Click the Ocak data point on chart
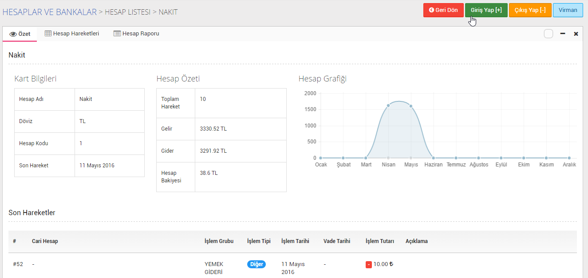Viewport: 588px width, 278px height. pos(320,158)
